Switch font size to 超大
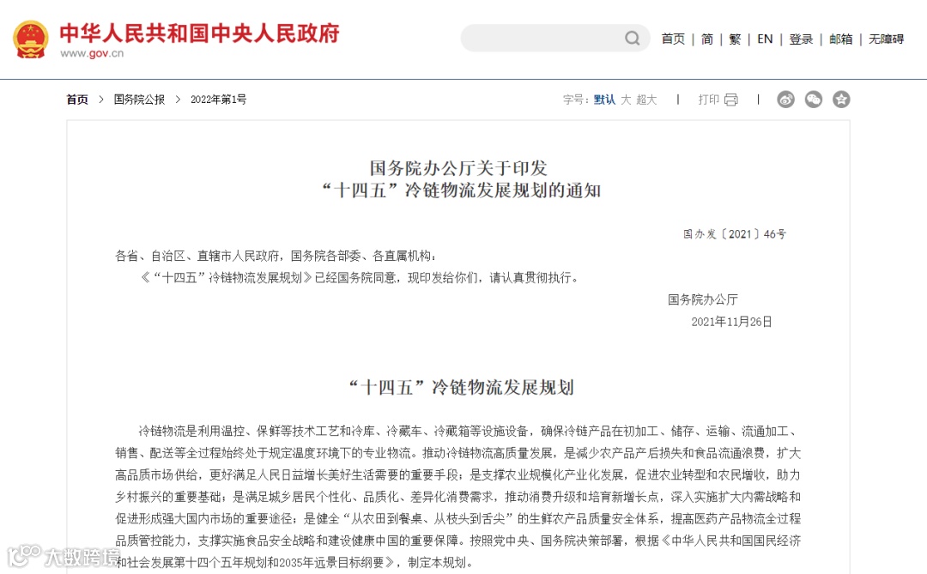Image resolution: width=927 pixels, height=574 pixels. click(646, 100)
